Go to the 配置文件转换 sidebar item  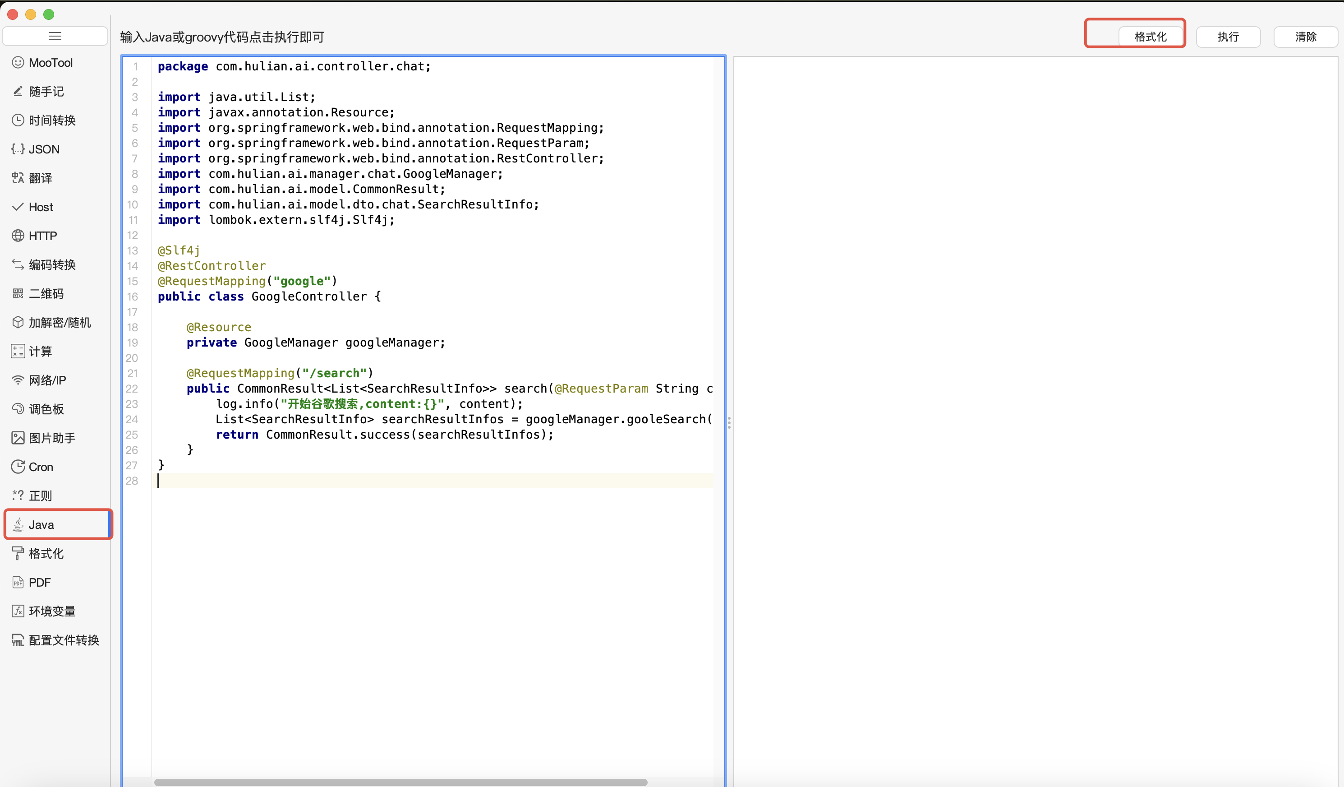[x=64, y=640]
